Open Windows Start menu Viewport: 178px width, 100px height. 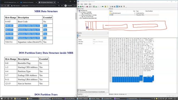point(2,99)
